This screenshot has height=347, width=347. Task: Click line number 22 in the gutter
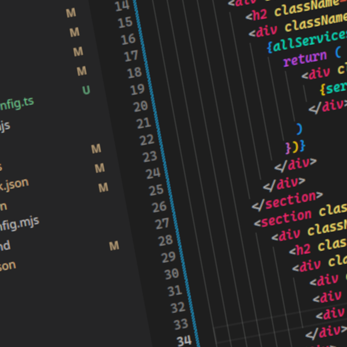(x=147, y=140)
